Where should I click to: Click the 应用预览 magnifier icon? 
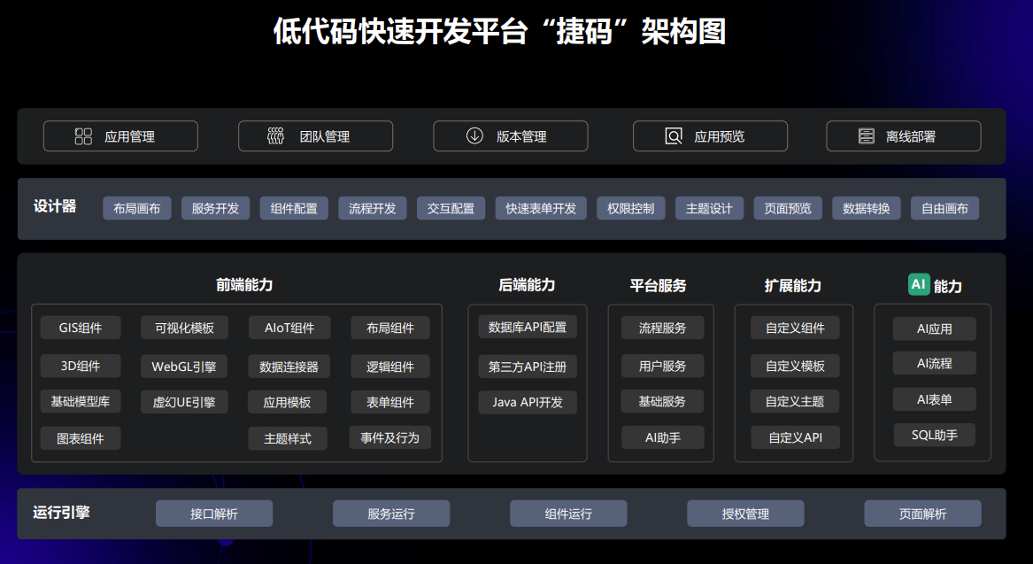674,136
